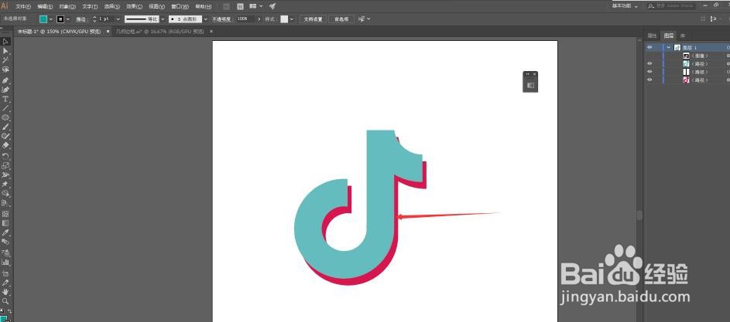Screen dimensions: 730x322
Task: Select the <图像> layer thumbnail
Action: 686,56
